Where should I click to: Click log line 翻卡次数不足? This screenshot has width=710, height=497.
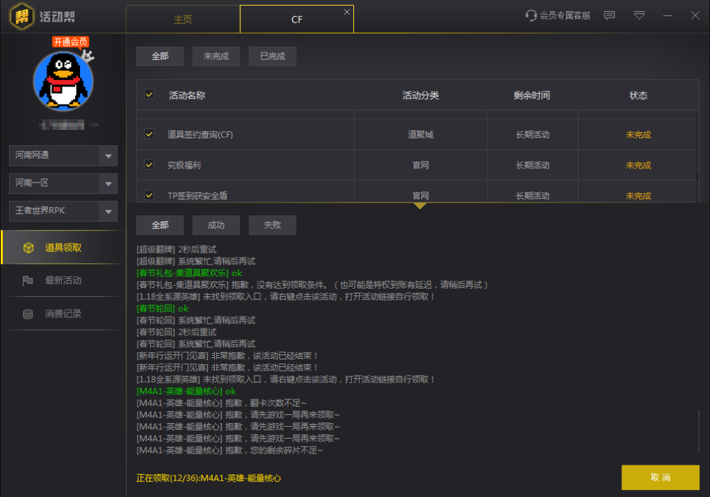click(221, 403)
